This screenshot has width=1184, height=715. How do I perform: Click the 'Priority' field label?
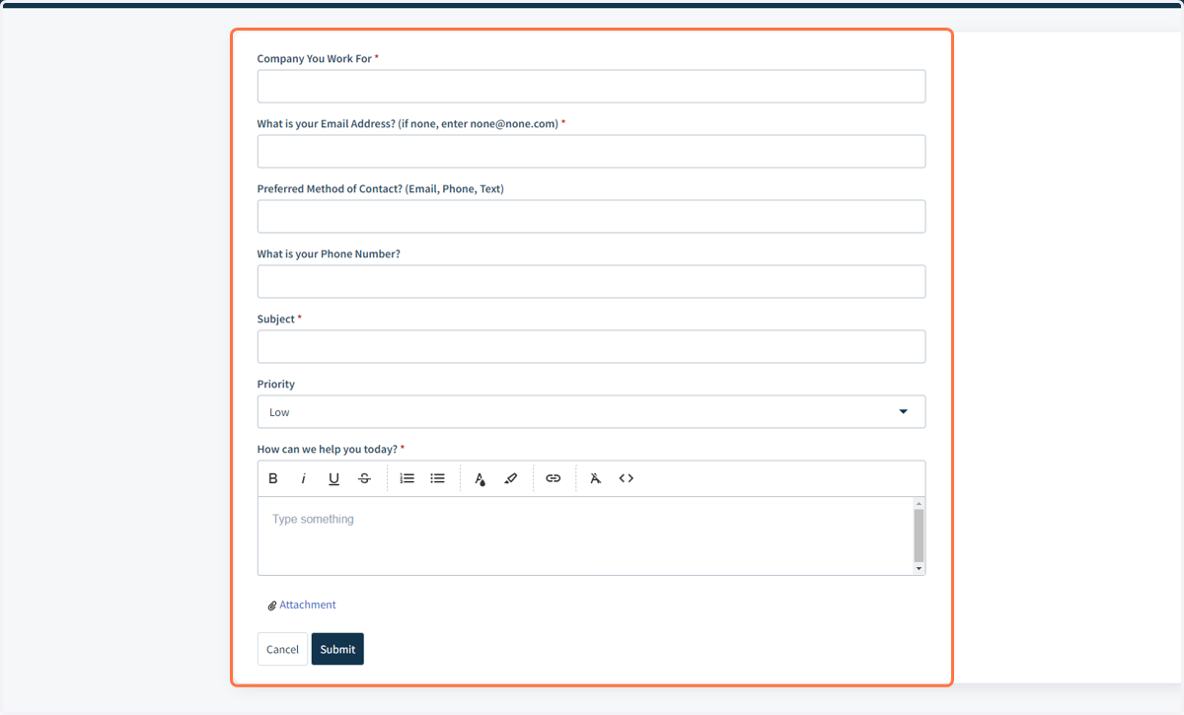(276, 385)
